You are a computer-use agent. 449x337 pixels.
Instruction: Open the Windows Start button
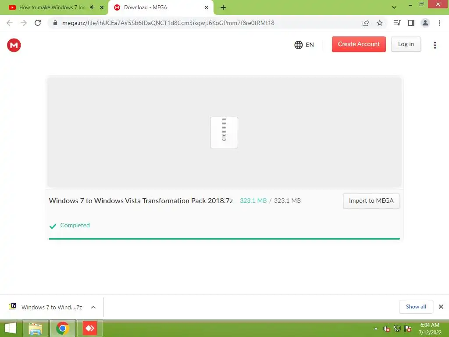pos(11,328)
